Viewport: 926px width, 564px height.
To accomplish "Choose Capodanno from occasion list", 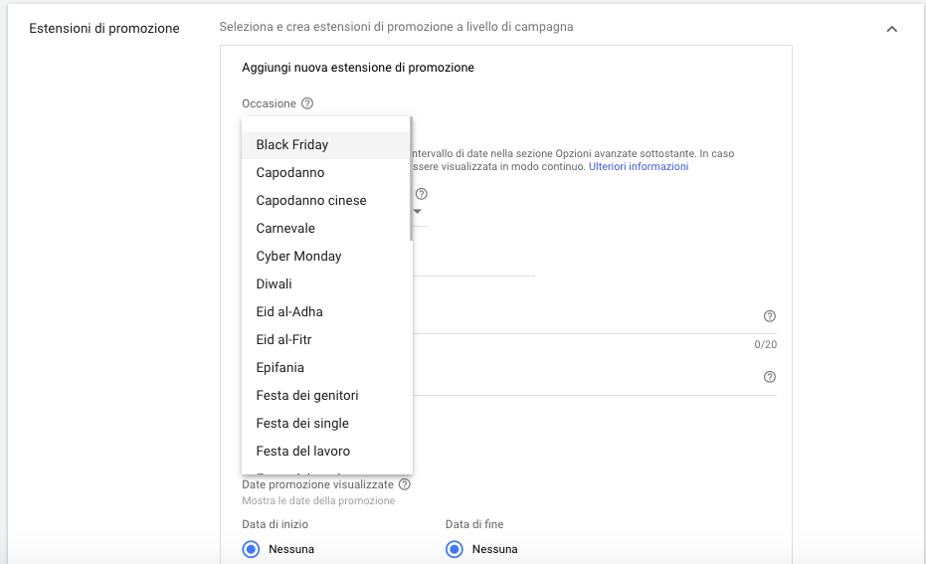I will 290,172.
